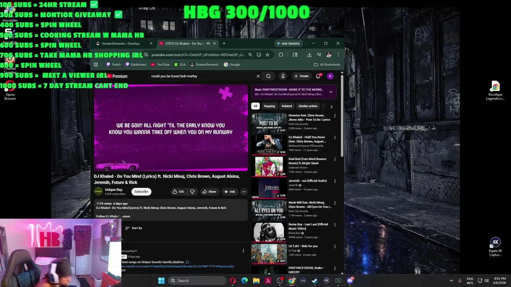The width and height of the screenshot is (511, 287).
Task: Clear the YouTube search query
Action: pos(258,76)
